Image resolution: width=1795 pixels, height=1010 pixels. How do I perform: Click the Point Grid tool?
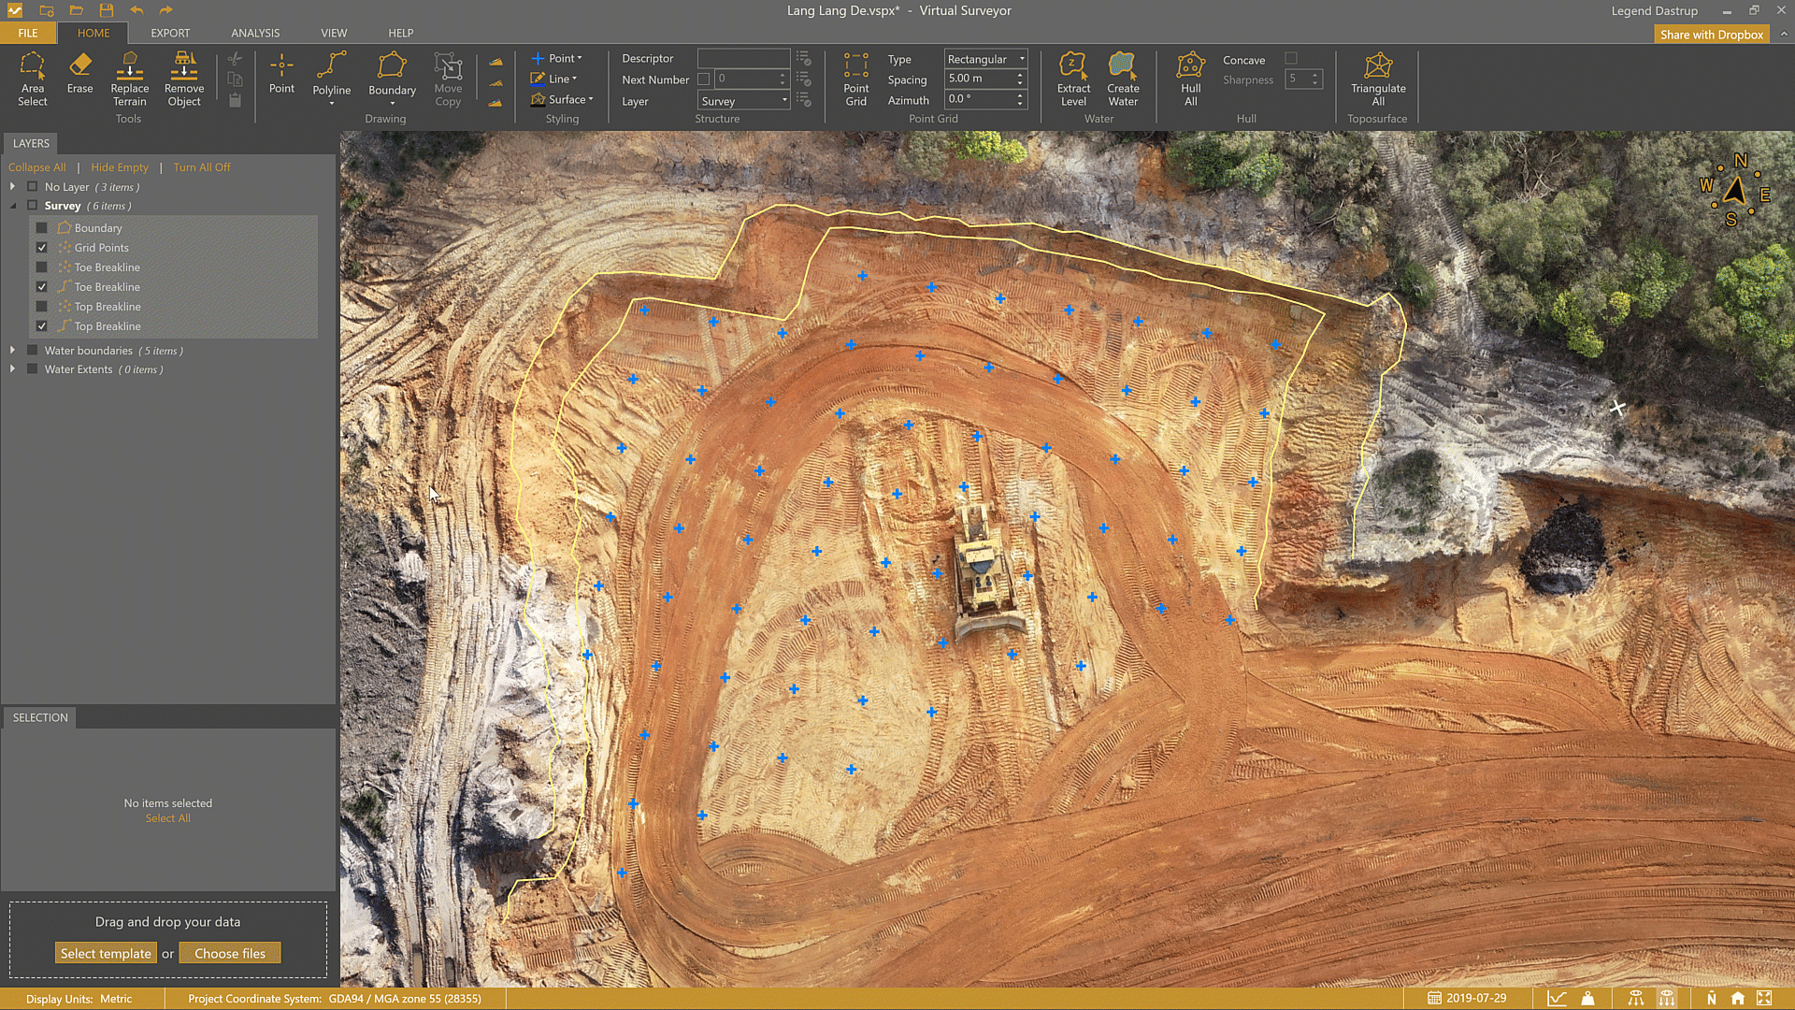tap(855, 79)
